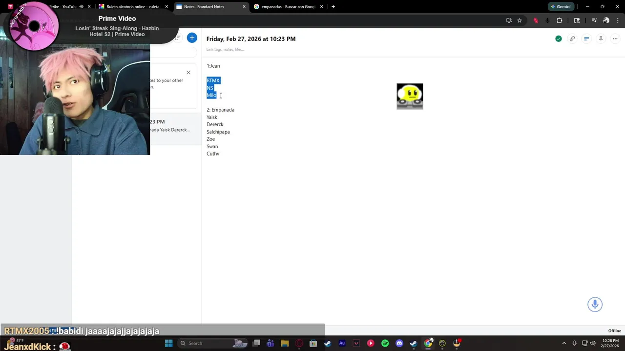The height and width of the screenshot is (351, 625).
Task: Open the Chrome profile avatar
Action: coord(606,20)
